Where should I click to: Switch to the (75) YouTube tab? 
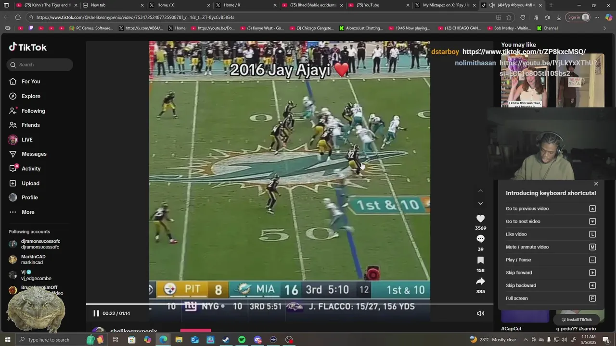[x=378, y=5]
